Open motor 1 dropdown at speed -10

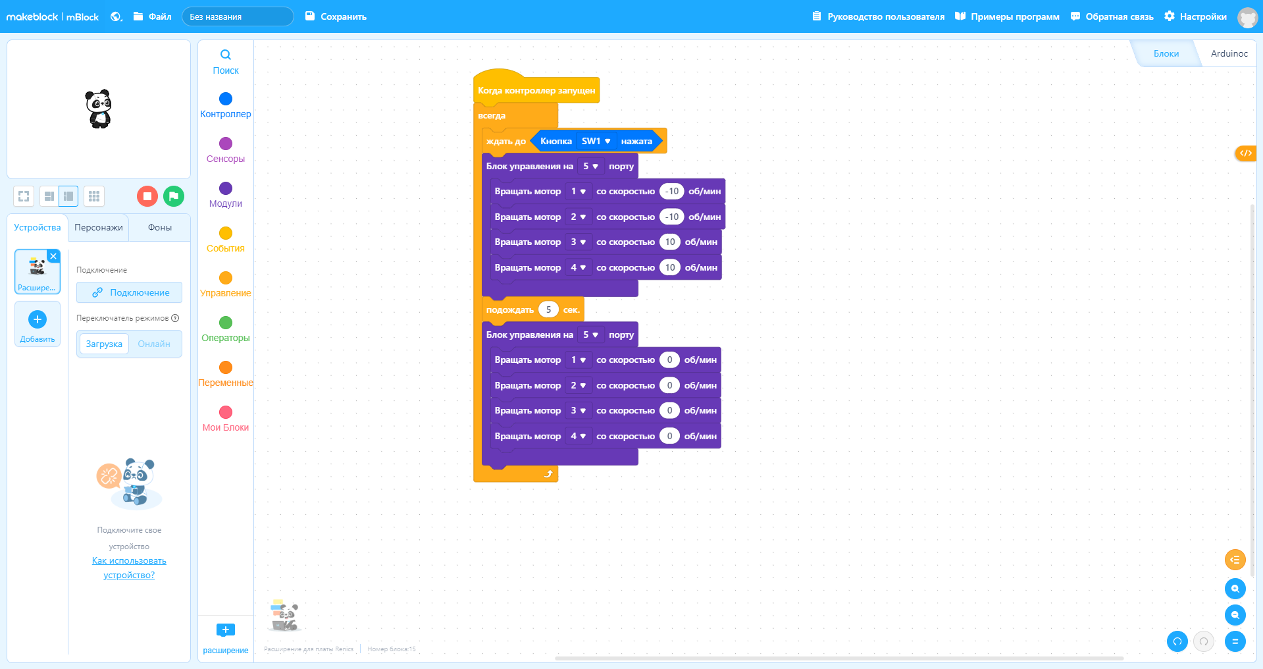[x=578, y=191]
